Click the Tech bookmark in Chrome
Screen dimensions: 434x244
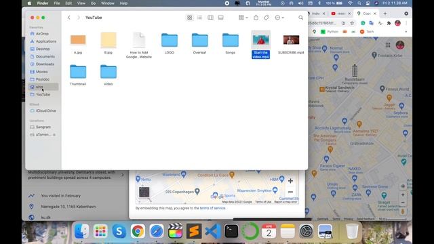pos(367,32)
